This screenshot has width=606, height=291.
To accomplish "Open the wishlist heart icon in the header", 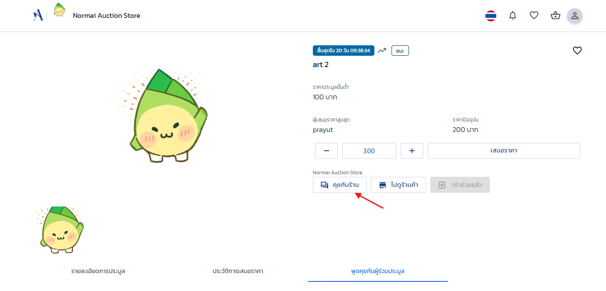I will tap(534, 15).
